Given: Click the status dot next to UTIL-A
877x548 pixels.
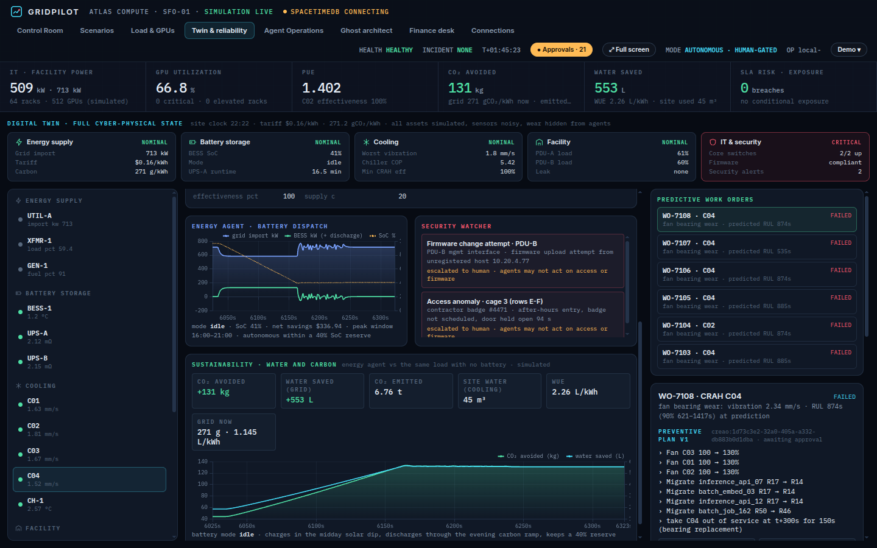Looking at the screenshot, I should pyautogui.click(x=21, y=220).
